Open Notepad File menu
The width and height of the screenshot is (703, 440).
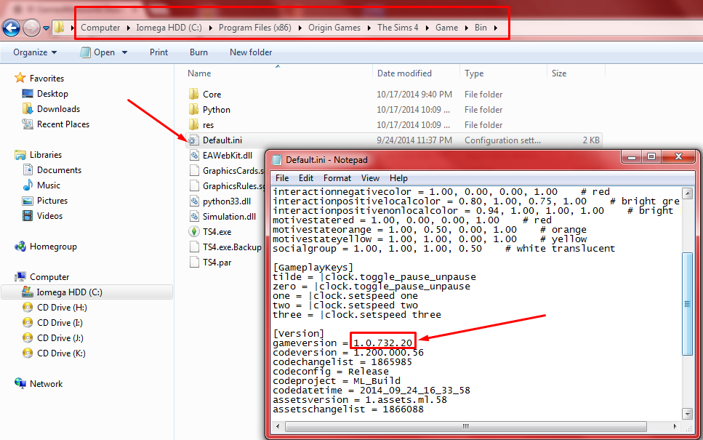282,178
